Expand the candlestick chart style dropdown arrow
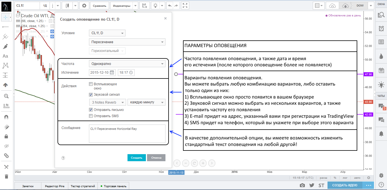The image size is (387, 190). [x=75, y=5]
